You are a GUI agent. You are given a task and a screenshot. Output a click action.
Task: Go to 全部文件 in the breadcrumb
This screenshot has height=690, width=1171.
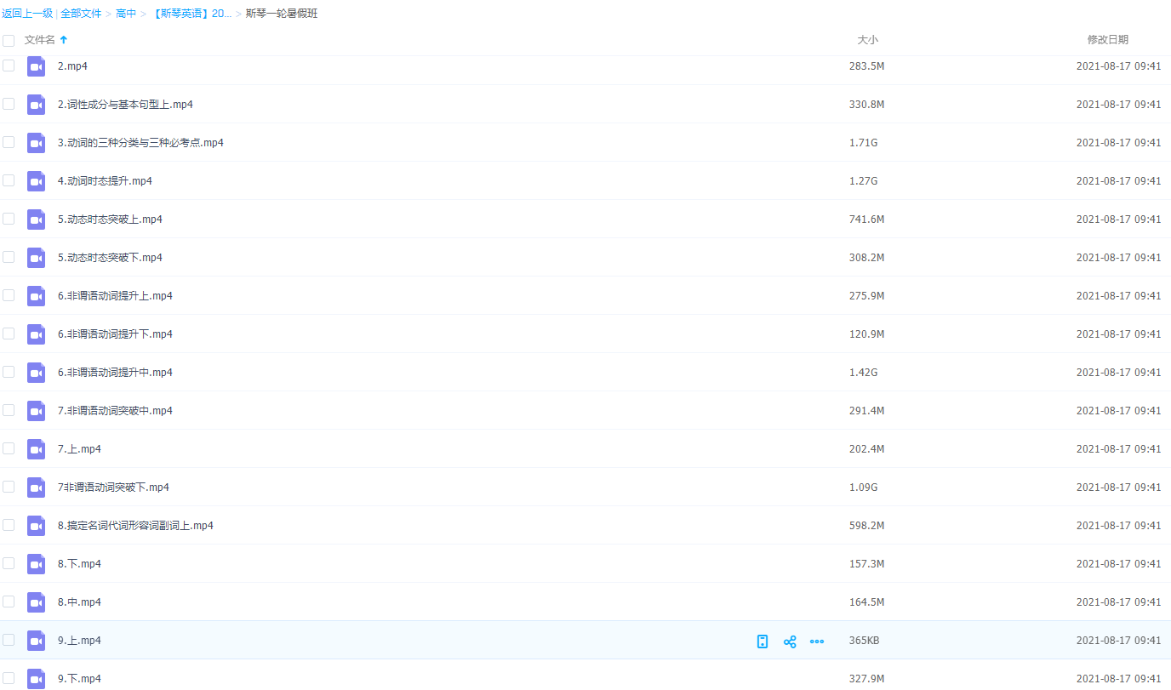click(x=81, y=14)
